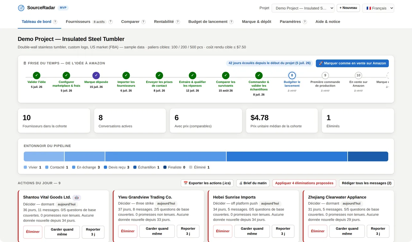Image resolution: width=412 pixels, height=242 pixels.
Task: Click the robot icon beside Shantou Vital Goods
Action: (x=77, y=197)
